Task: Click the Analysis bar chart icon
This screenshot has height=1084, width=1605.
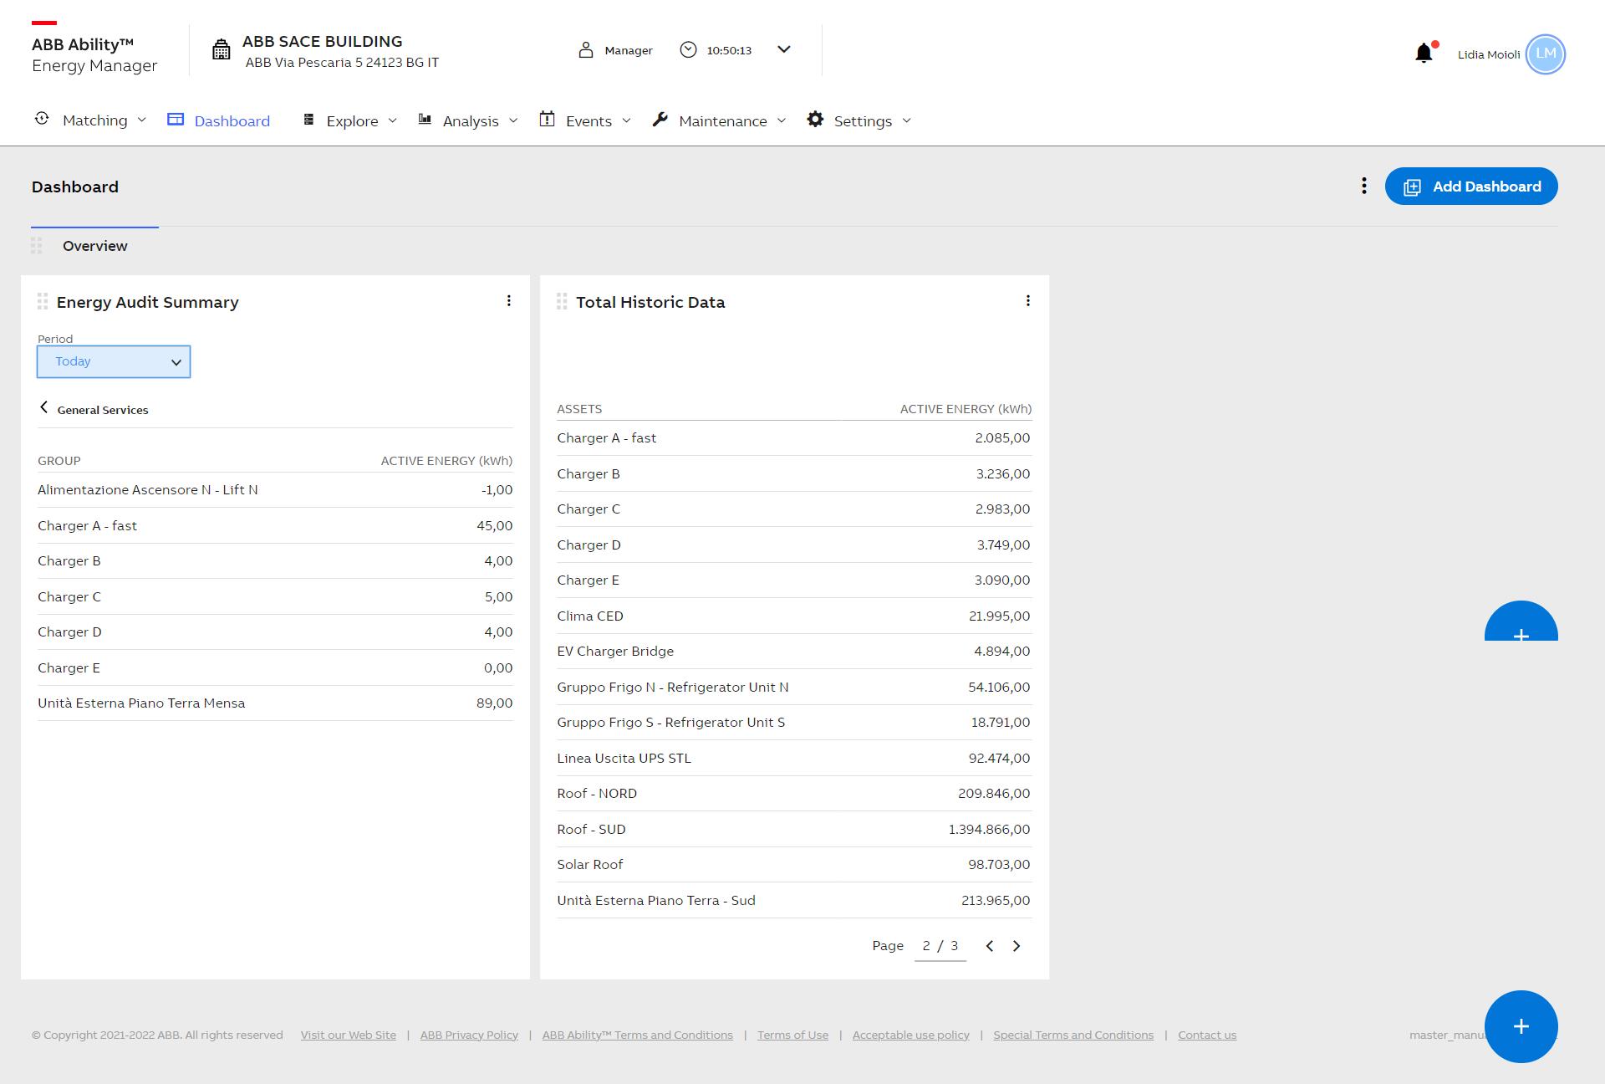Action: [x=425, y=120]
